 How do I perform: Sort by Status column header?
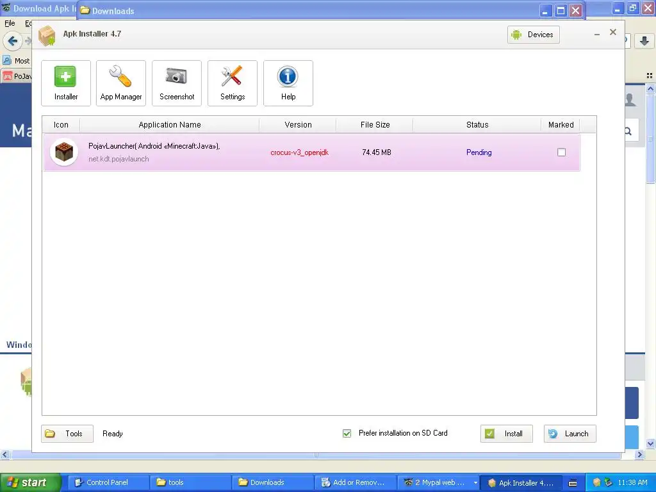pyautogui.click(x=477, y=125)
